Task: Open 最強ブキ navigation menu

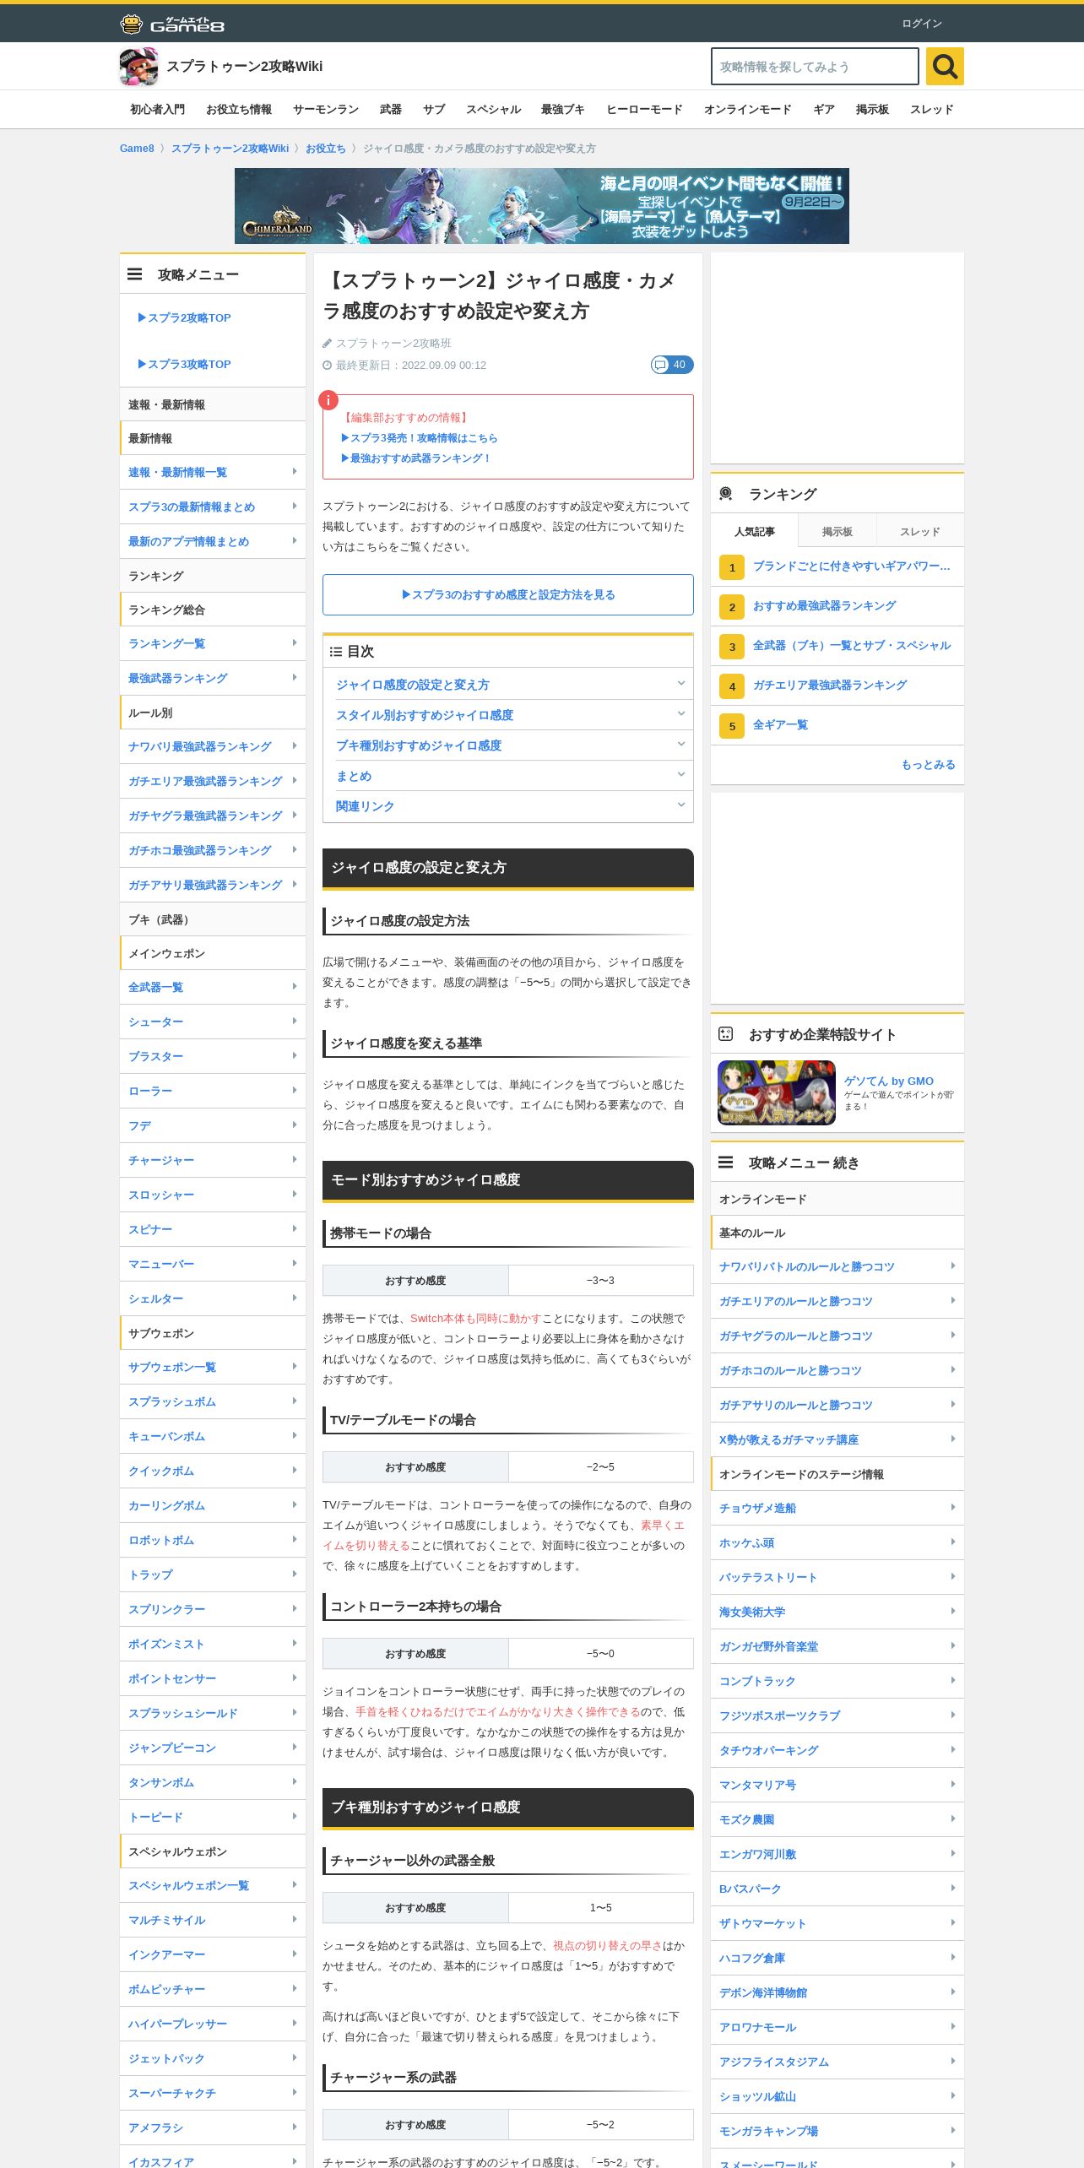Action: [x=563, y=110]
